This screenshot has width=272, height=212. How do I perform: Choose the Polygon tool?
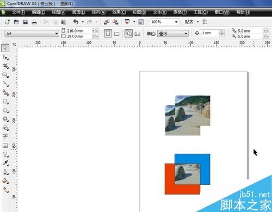(x=5, y=119)
